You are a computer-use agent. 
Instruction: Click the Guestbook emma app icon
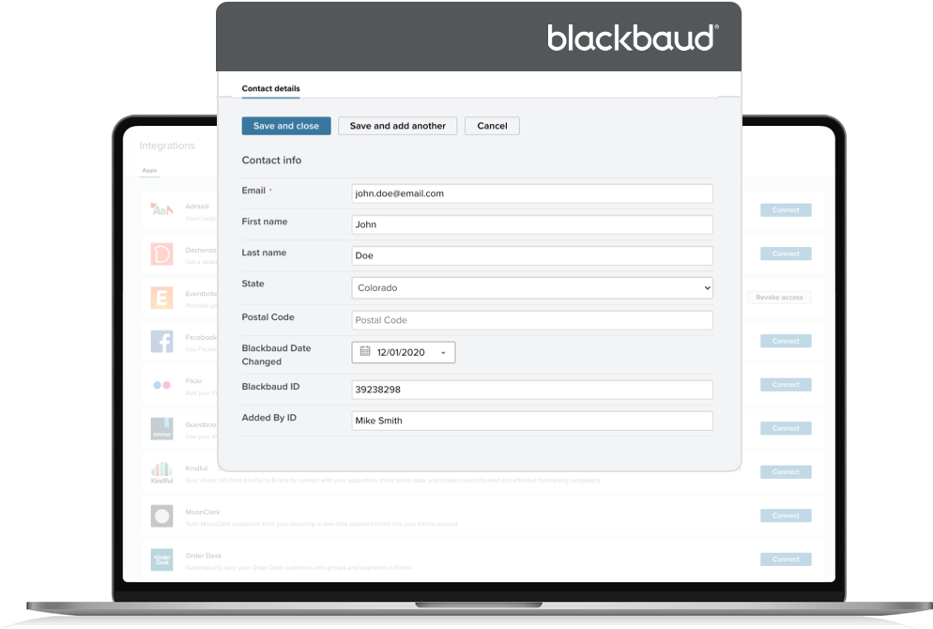(x=161, y=428)
